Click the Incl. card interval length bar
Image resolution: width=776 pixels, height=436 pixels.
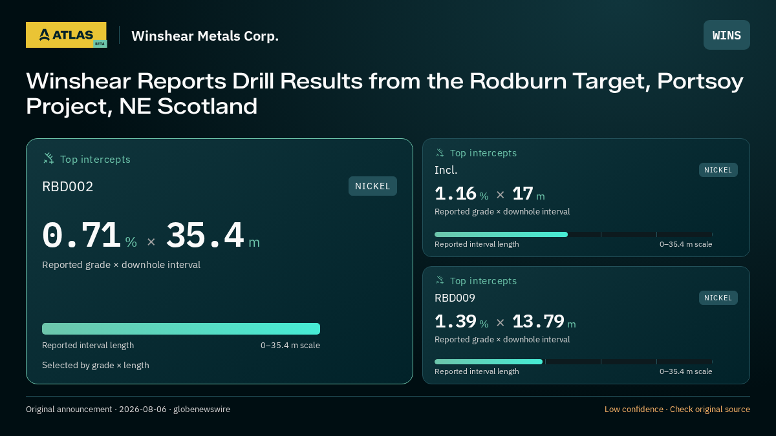(x=574, y=234)
